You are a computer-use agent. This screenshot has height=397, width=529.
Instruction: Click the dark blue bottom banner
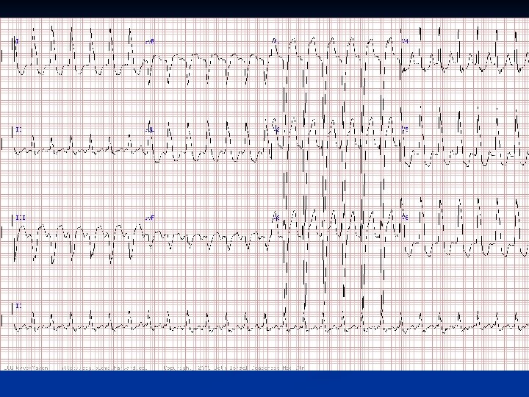tap(264, 384)
